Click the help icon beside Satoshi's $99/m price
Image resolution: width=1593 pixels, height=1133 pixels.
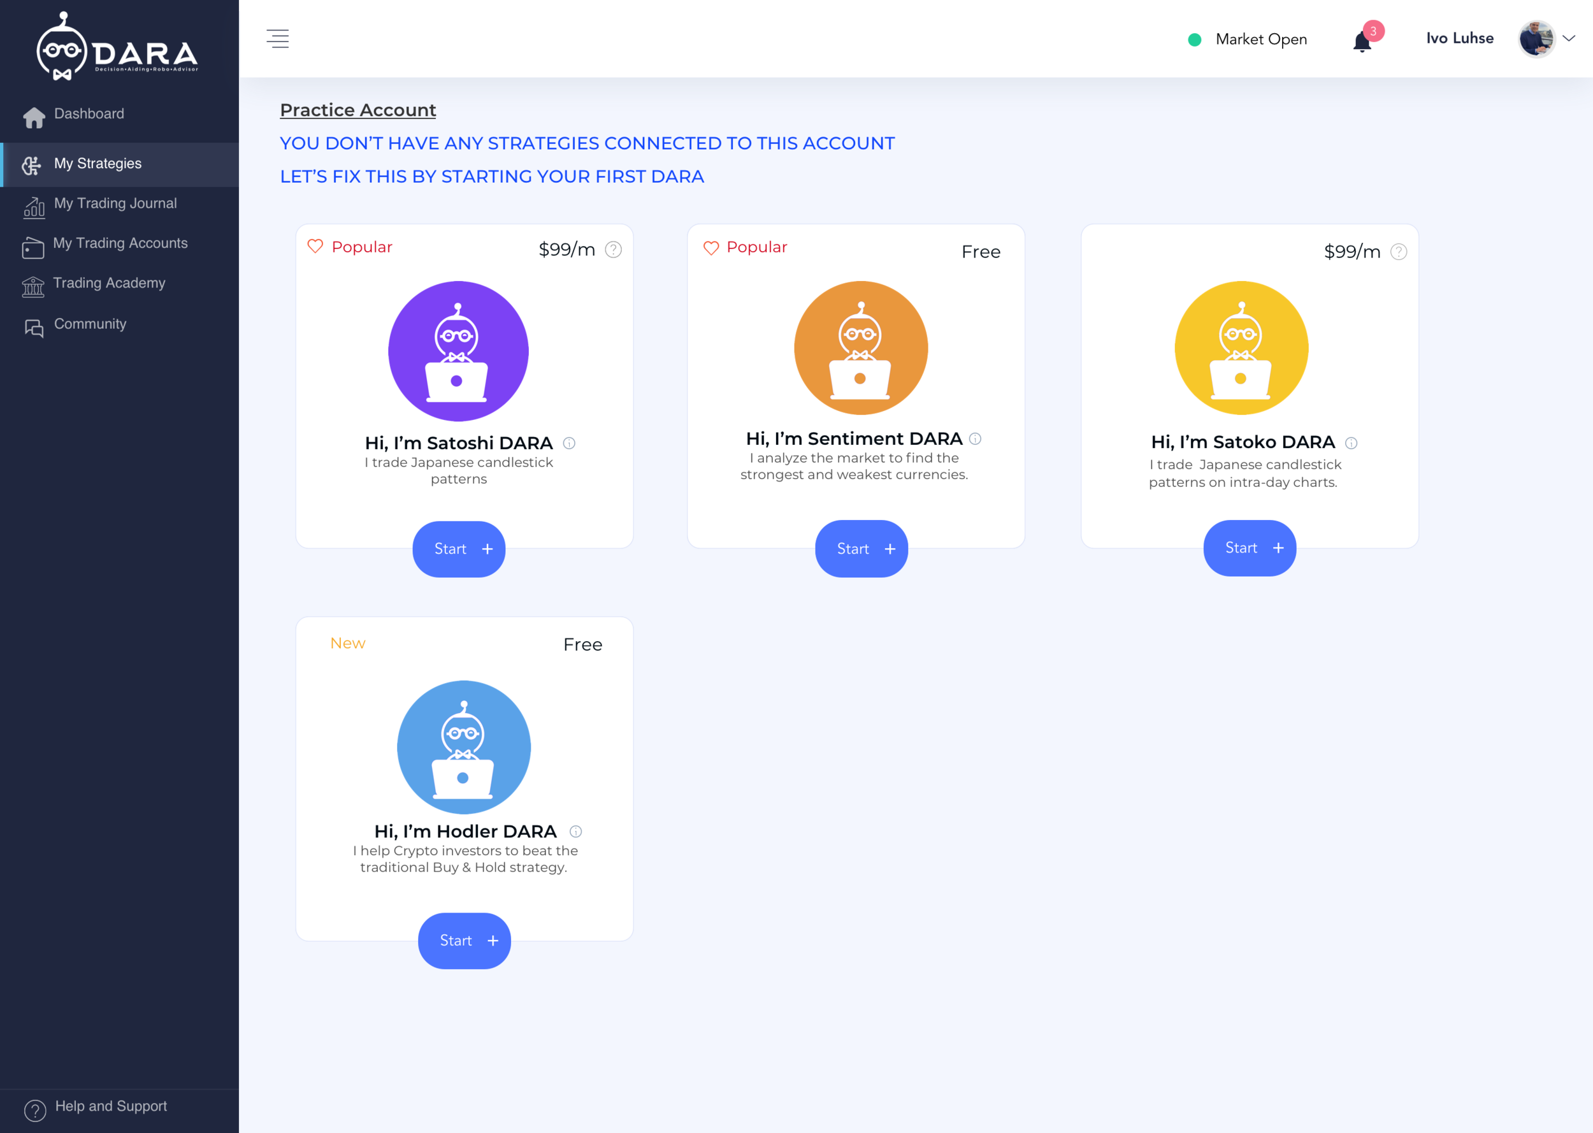(x=613, y=250)
